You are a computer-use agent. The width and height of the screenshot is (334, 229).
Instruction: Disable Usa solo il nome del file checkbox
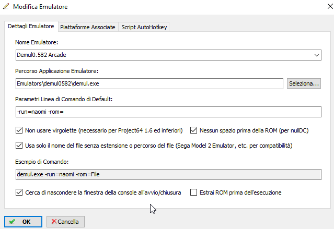point(19,146)
